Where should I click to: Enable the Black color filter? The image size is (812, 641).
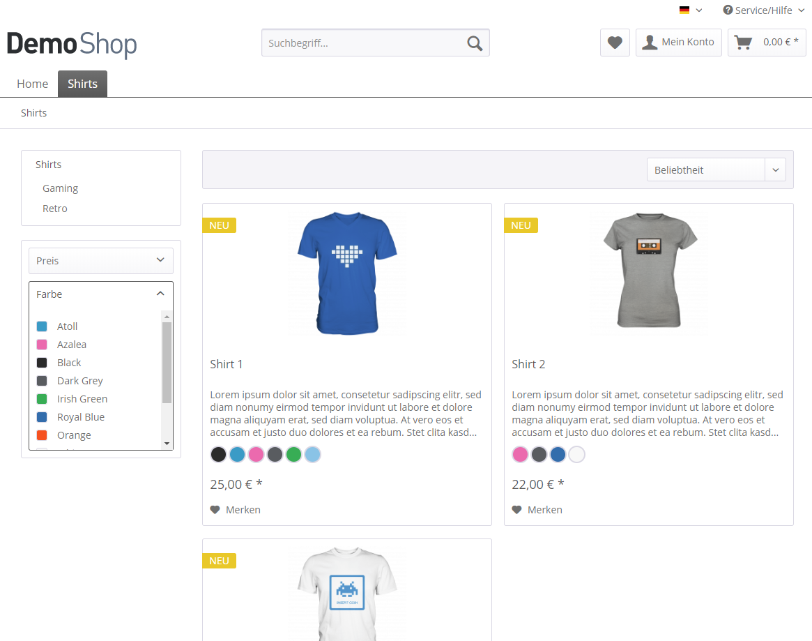pyautogui.click(x=42, y=363)
